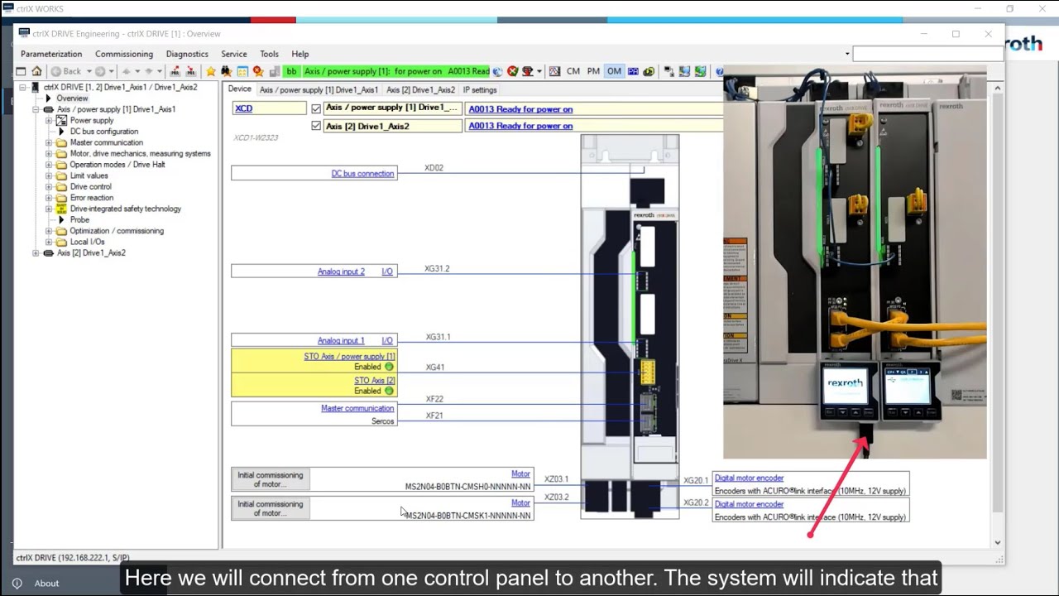Expand the Power supply tree node
The width and height of the screenshot is (1059, 596).
pyautogui.click(x=48, y=120)
